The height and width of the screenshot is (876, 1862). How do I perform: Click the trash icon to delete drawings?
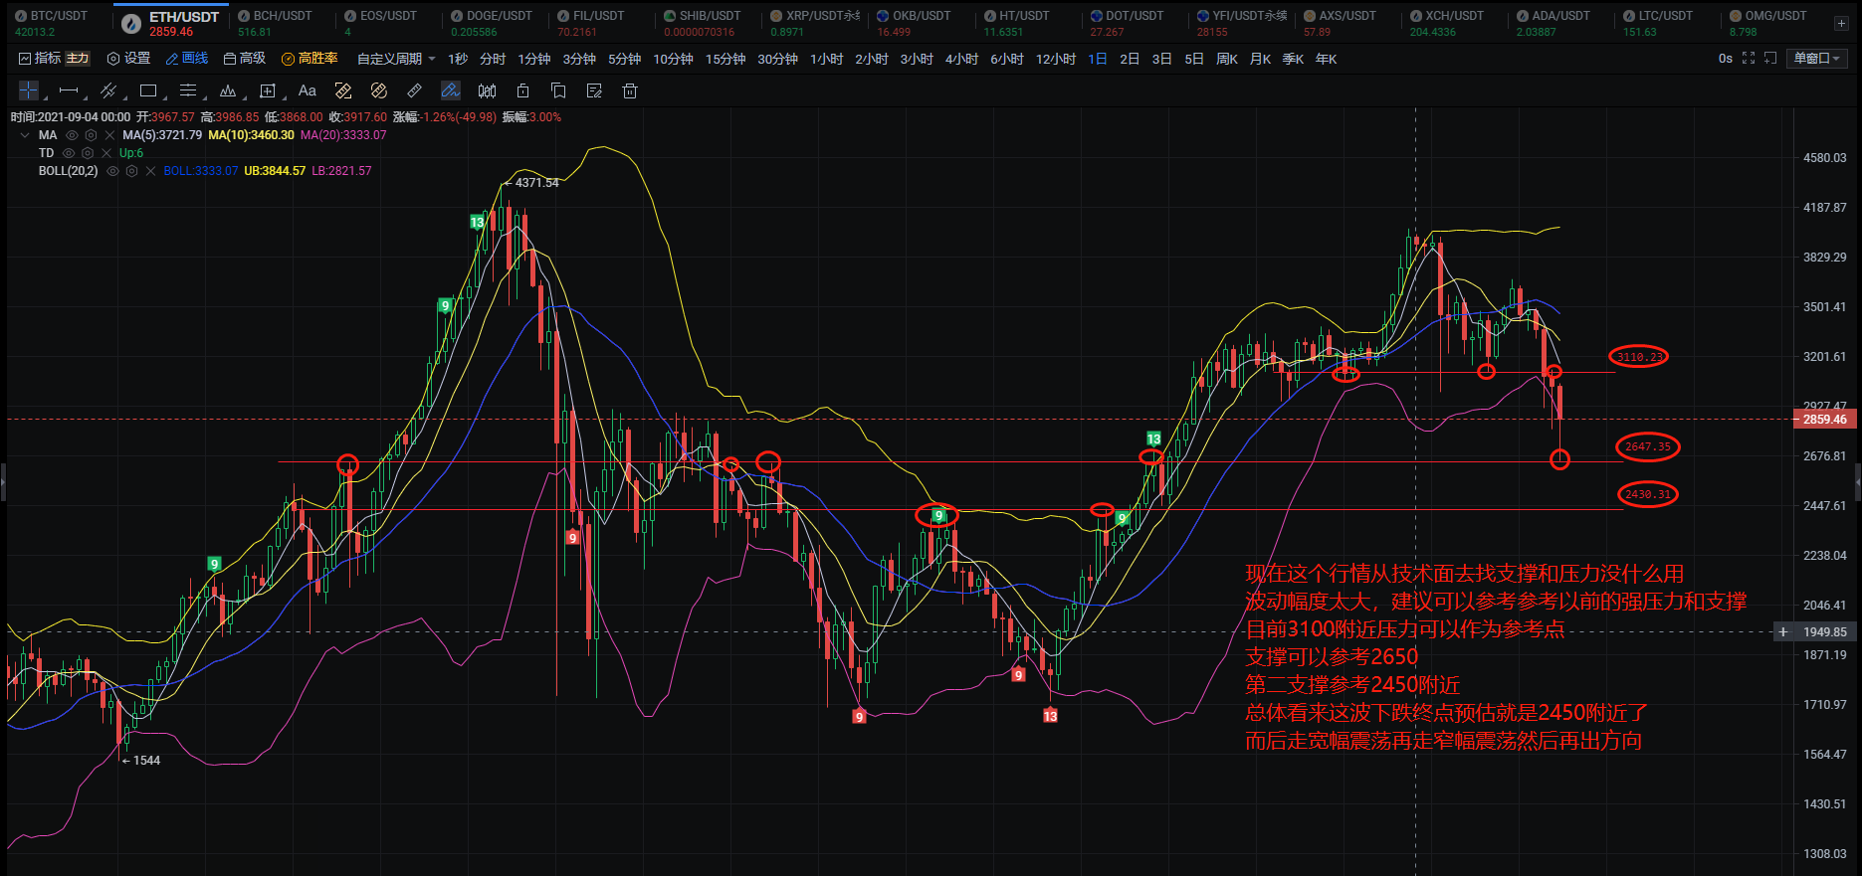pos(630,91)
